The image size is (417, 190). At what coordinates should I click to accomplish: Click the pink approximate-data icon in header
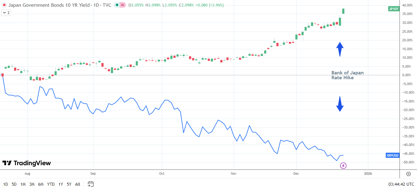123,5
